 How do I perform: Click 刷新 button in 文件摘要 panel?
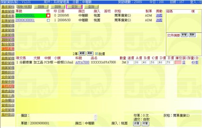(x=192, y=34)
